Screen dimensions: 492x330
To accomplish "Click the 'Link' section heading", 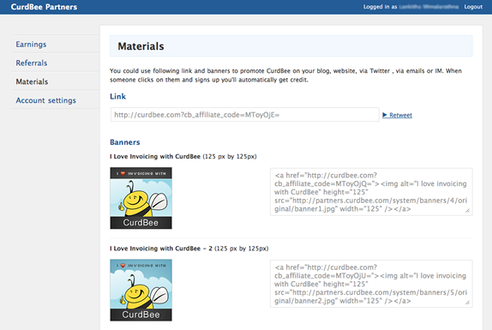I will pos(117,97).
